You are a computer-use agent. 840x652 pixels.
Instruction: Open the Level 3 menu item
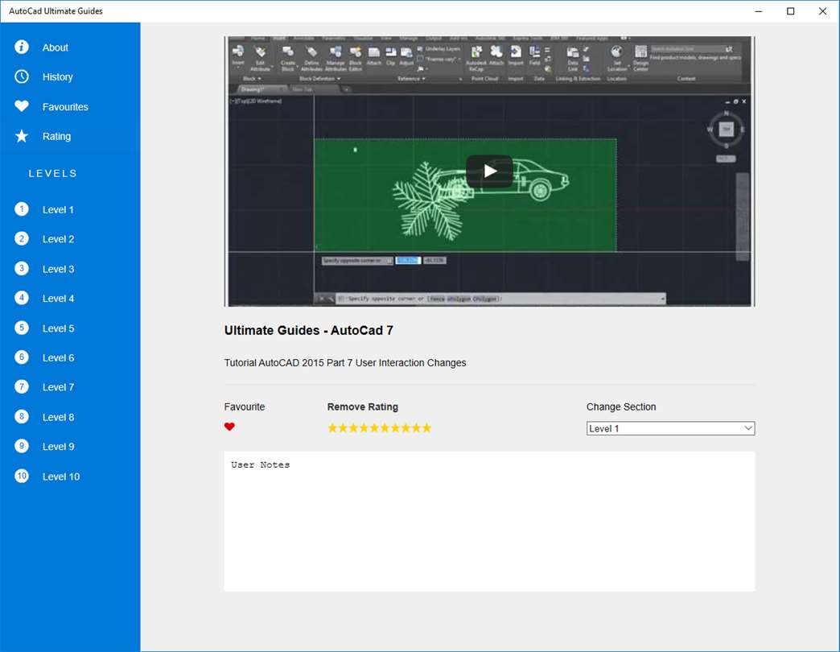coord(58,269)
